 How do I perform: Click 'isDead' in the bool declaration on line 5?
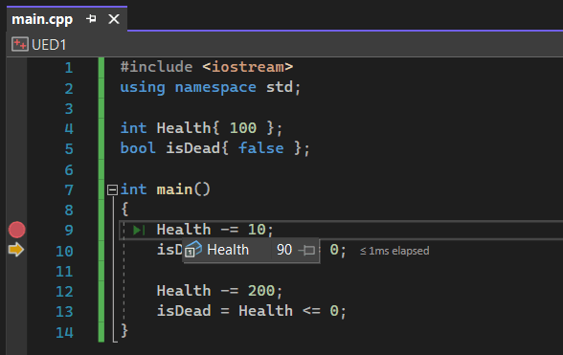click(x=192, y=148)
